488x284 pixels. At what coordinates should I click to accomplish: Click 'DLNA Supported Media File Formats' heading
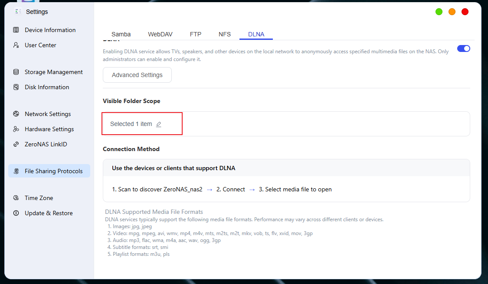click(154, 212)
